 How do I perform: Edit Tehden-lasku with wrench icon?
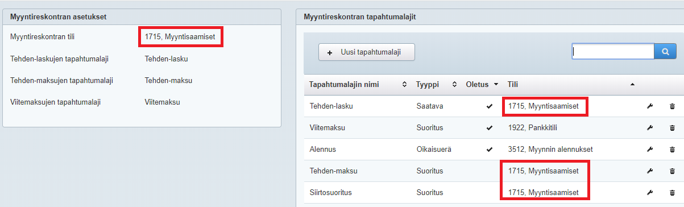click(650, 106)
